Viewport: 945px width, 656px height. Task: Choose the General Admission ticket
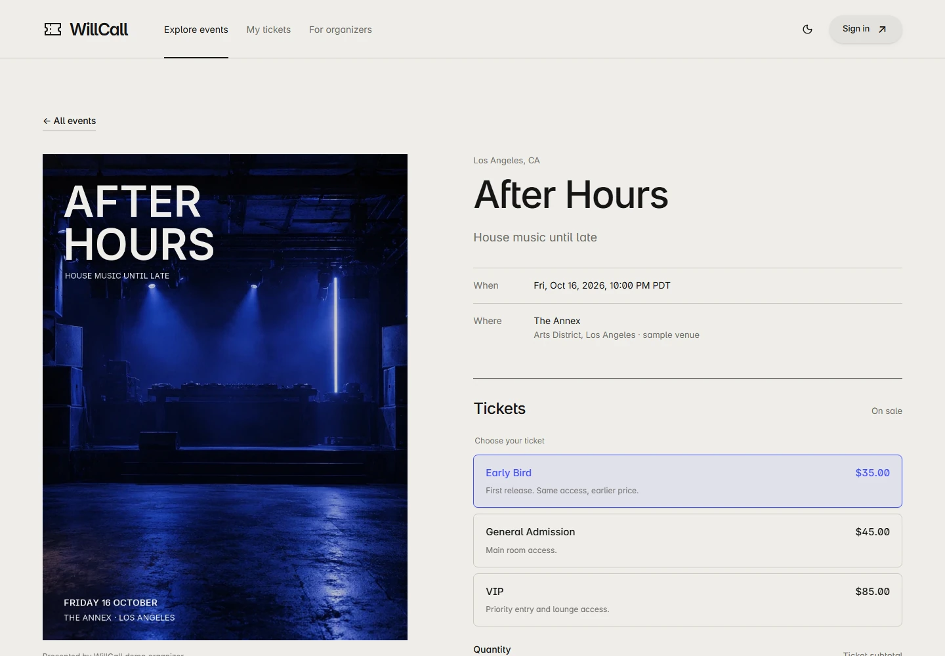pos(688,541)
